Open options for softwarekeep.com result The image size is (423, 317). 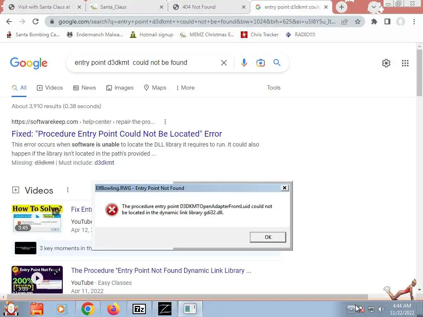click(x=165, y=122)
